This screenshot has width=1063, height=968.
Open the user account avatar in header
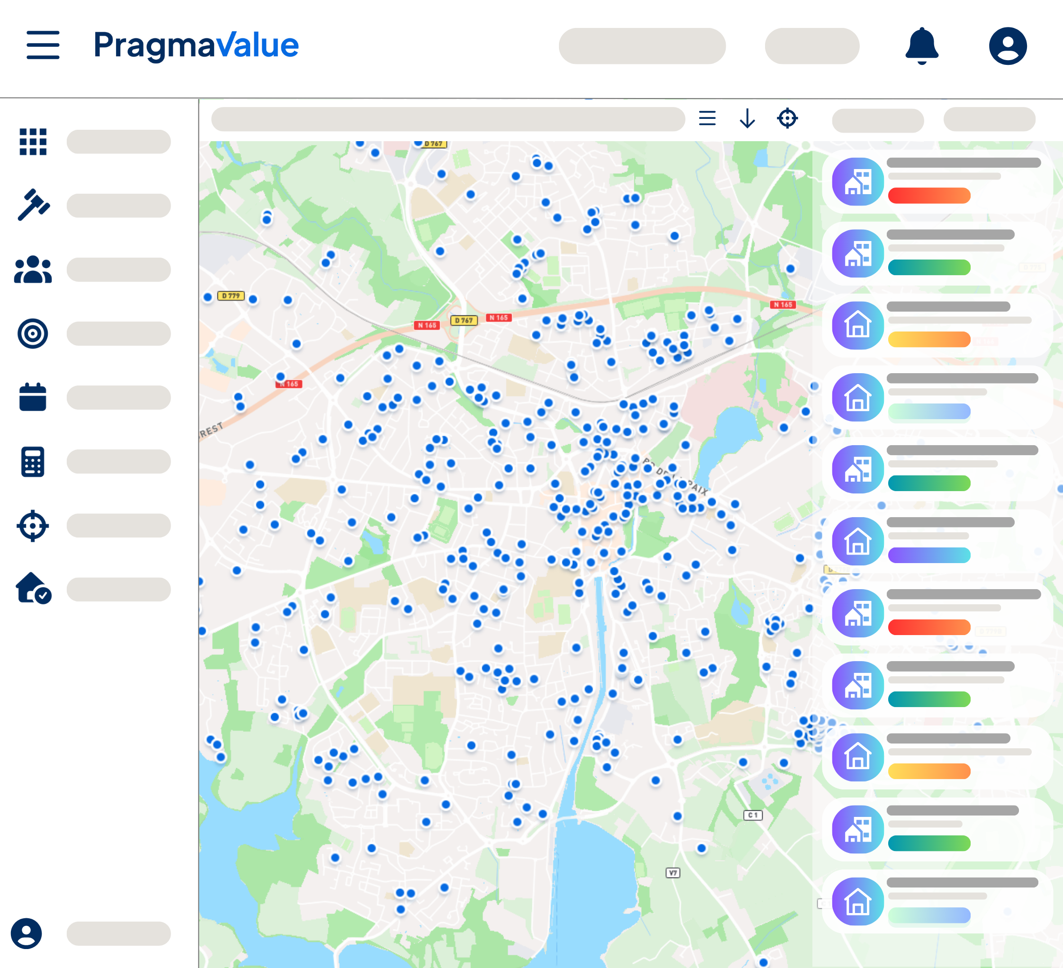[x=1007, y=46]
